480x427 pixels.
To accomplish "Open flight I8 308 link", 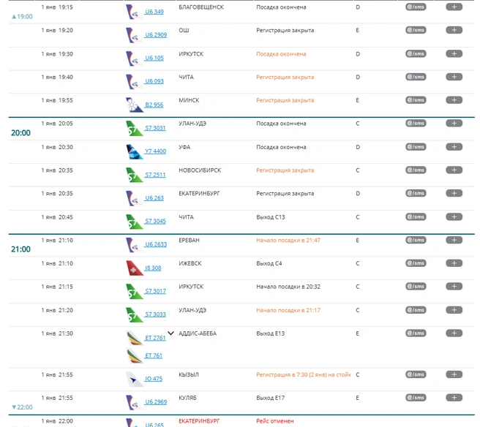I will (153, 268).
